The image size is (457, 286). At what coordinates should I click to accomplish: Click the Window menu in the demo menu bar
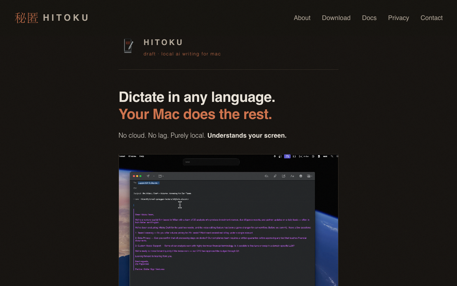point(132,156)
